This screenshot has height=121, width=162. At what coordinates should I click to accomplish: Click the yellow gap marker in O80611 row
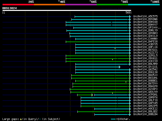[112, 59]
